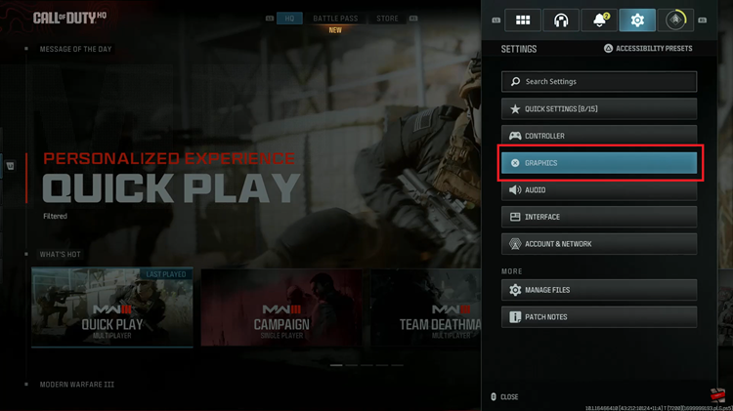This screenshot has width=733, height=411.
Task: Click the RB bumper icon right of Store tab
Action: coord(413,19)
